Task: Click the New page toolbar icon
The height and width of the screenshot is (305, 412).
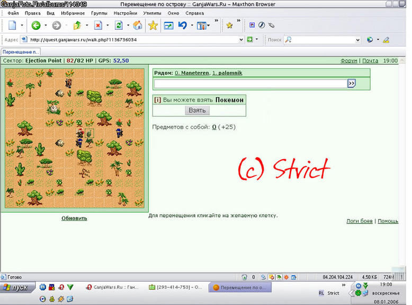Action: [x=12, y=25]
